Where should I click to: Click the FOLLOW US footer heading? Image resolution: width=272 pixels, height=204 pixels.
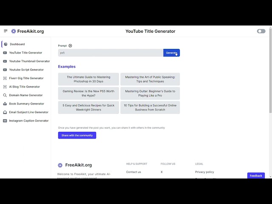[x=168, y=164]
